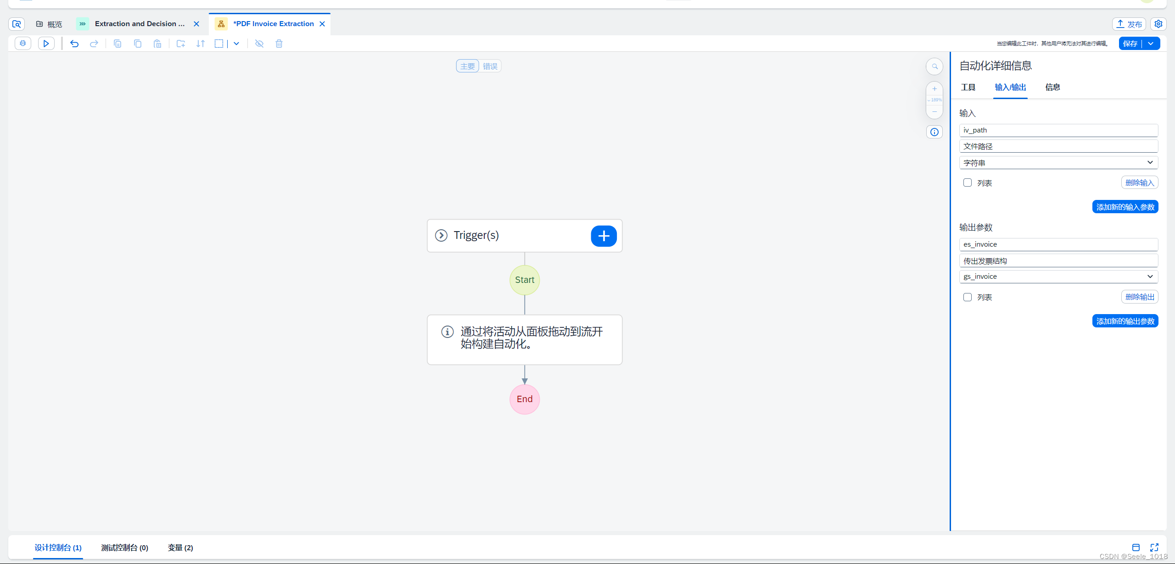Zoom in the canvas with plus
The image size is (1175, 564).
coord(934,88)
